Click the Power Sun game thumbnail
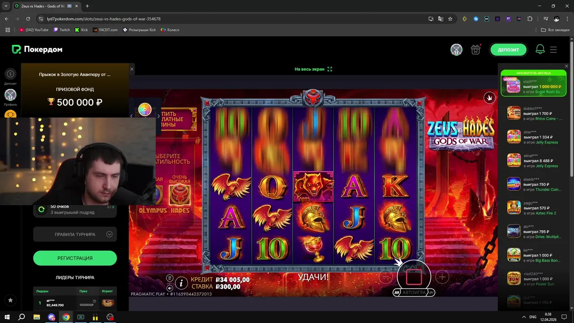Viewport: 574px width, 323px height. [514, 279]
